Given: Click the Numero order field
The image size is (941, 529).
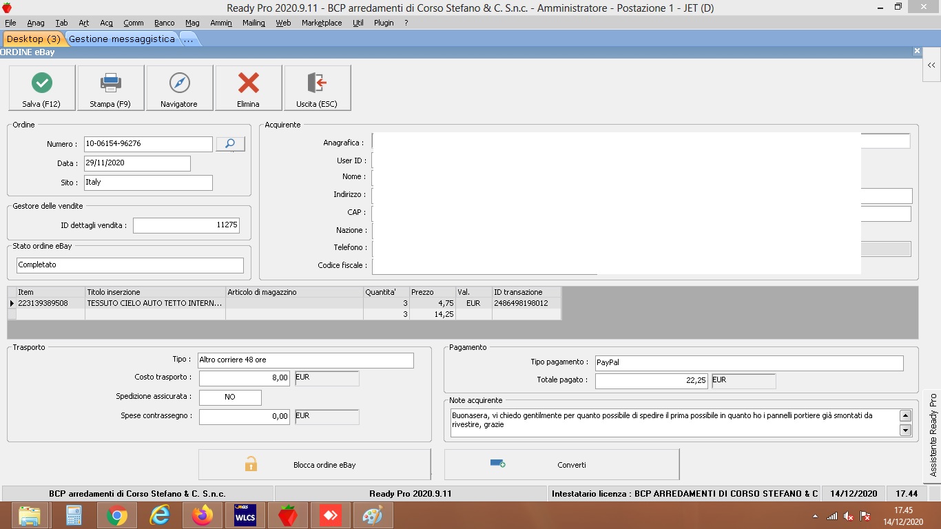Looking at the screenshot, I should coord(148,144).
